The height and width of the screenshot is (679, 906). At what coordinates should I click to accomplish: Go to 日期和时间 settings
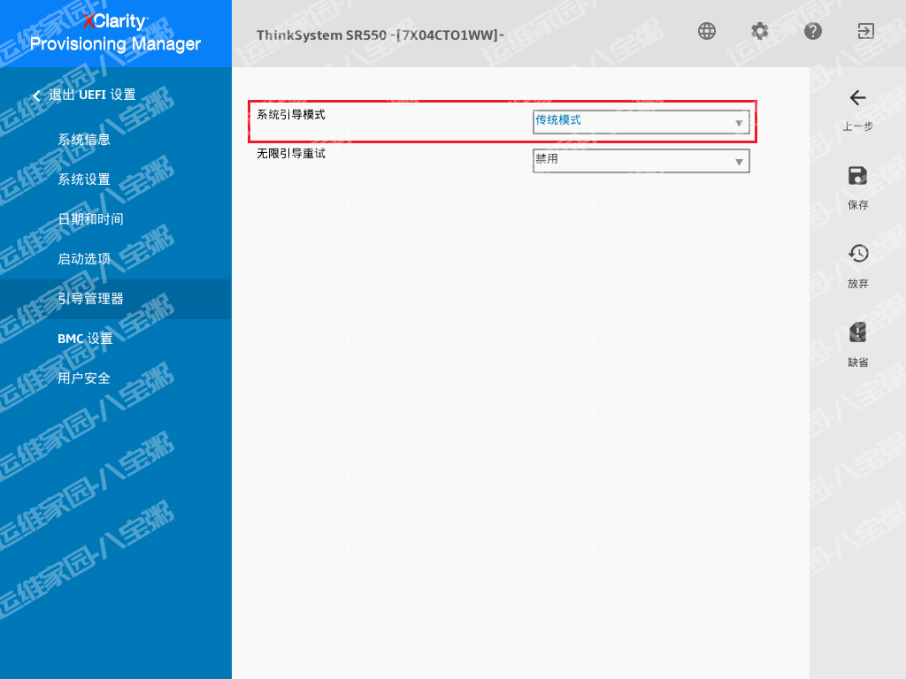tap(90, 219)
